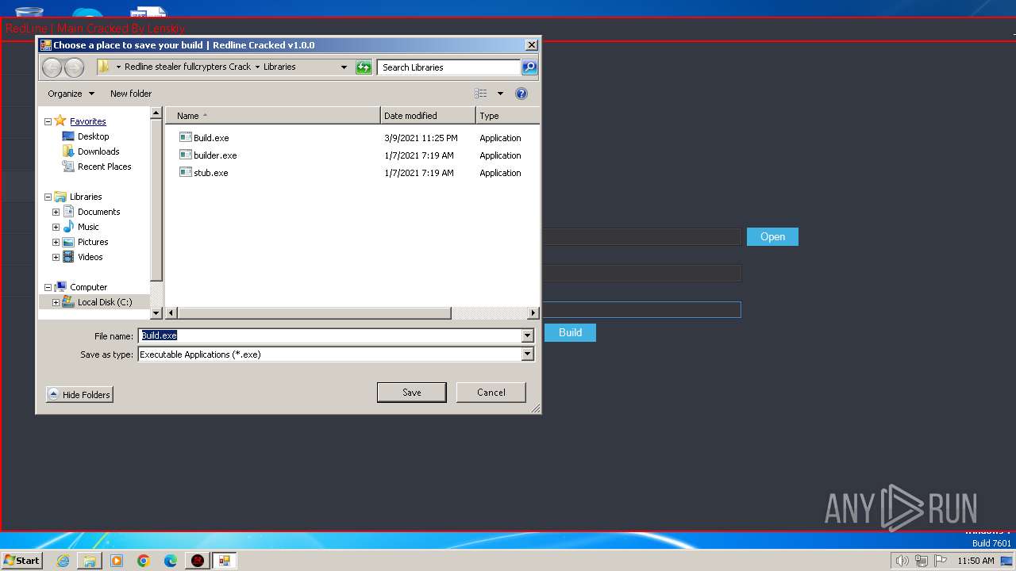This screenshot has width=1016, height=571.
Task: Click the Windows Start button
Action: pos(21,560)
